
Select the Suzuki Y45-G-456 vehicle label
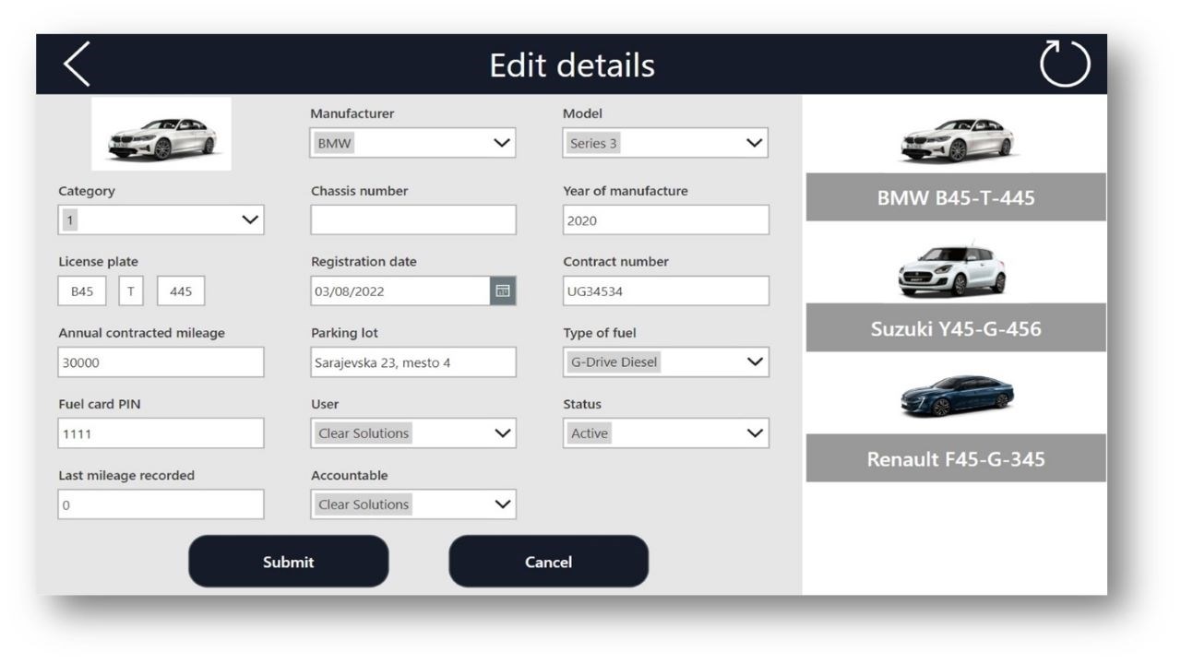956,327
